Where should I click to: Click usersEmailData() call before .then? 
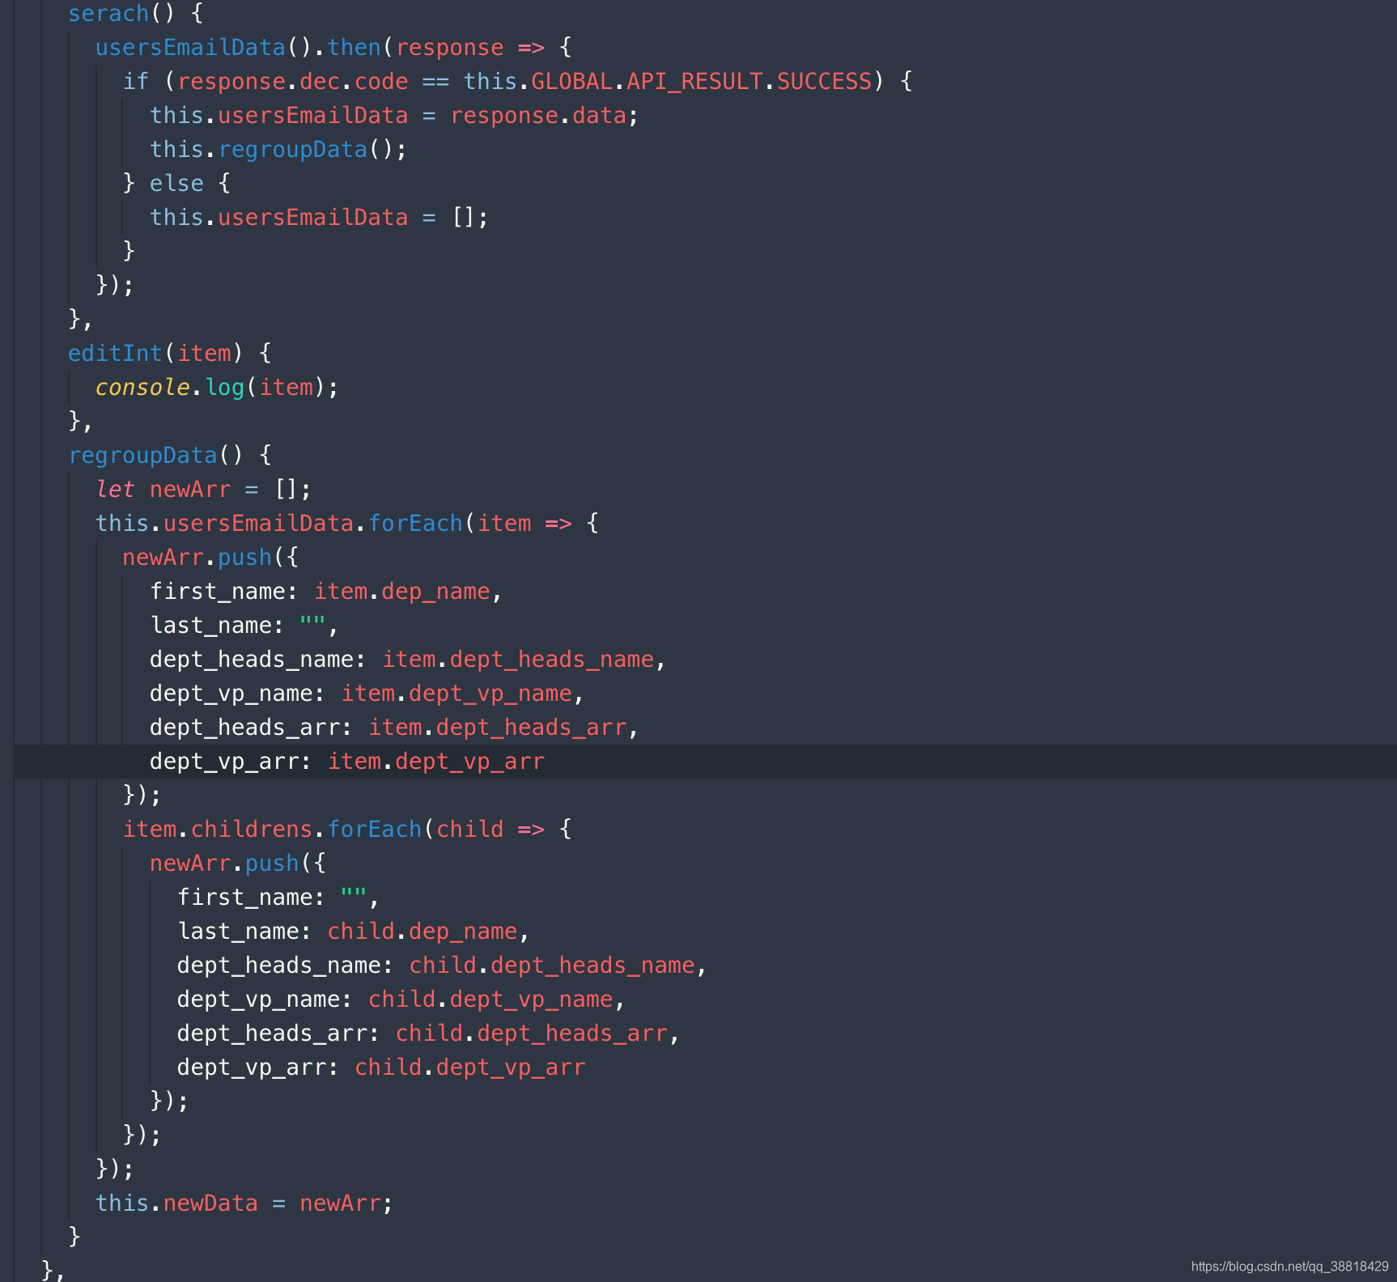click(203, 47)
